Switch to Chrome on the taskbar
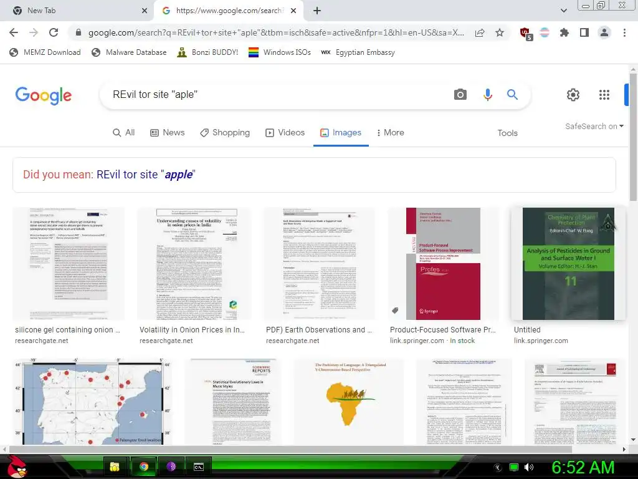 [144, 467]
